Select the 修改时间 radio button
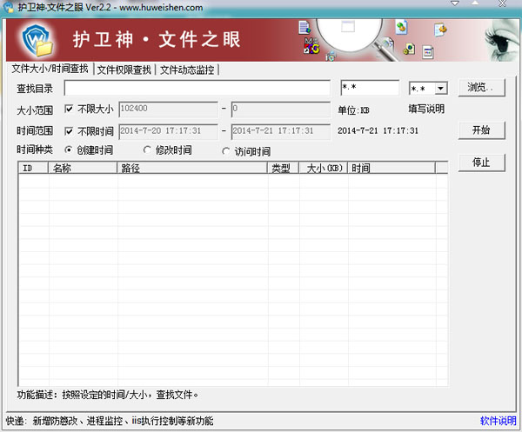 click(147, 150)
